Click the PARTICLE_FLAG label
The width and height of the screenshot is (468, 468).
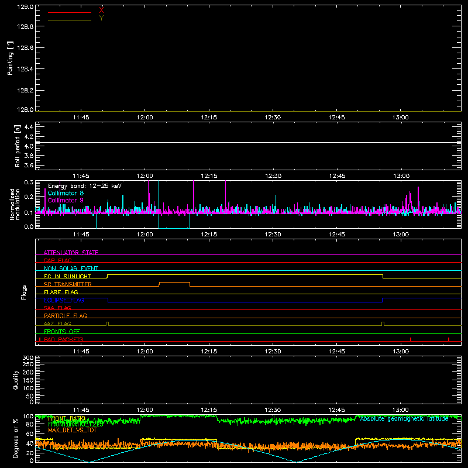point(66,315)
